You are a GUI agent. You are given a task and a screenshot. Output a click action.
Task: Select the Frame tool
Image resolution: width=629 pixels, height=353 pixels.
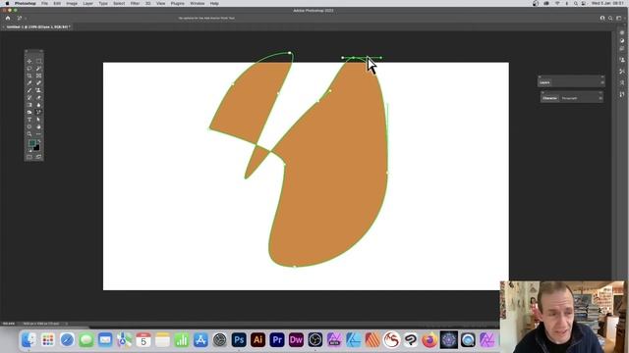38,76
